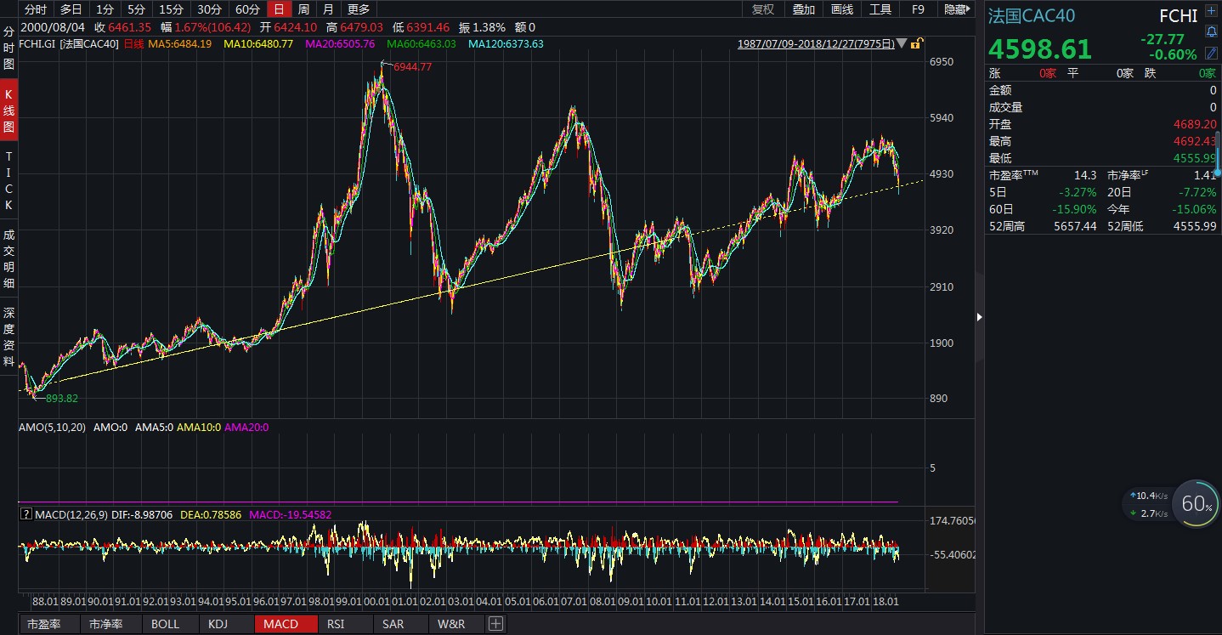Open the 复权 adjustment dropdown

coord(763,9)
